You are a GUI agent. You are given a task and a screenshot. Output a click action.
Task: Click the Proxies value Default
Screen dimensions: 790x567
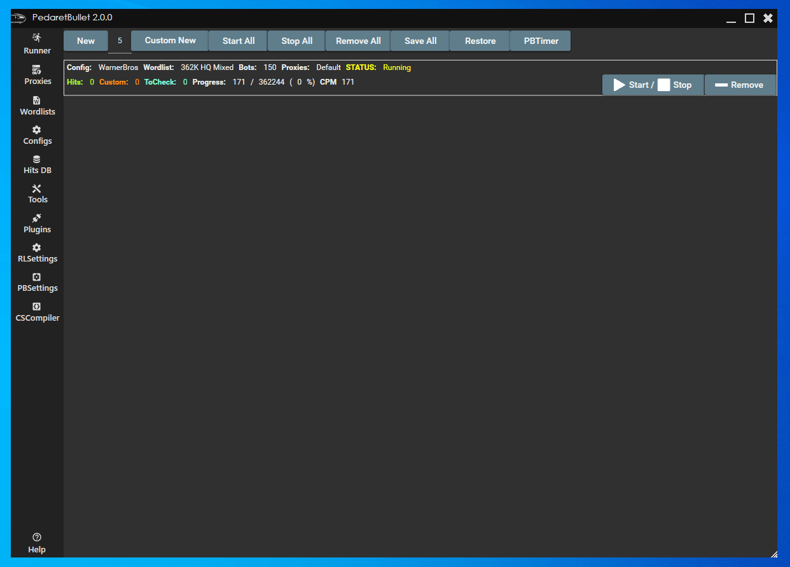point(329,67)
